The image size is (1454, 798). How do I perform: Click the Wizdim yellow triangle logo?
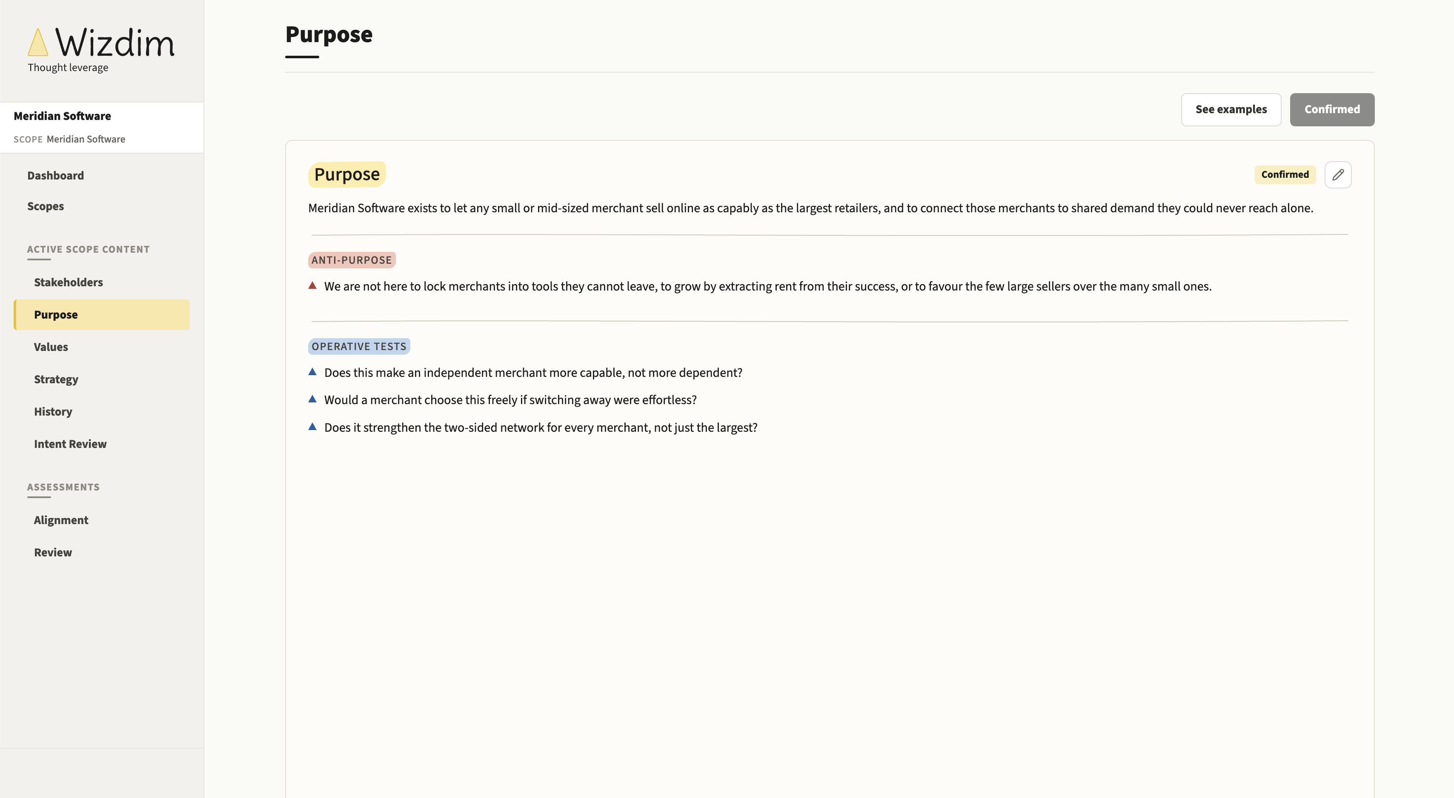pyautogui.click(x=38, y=42)
